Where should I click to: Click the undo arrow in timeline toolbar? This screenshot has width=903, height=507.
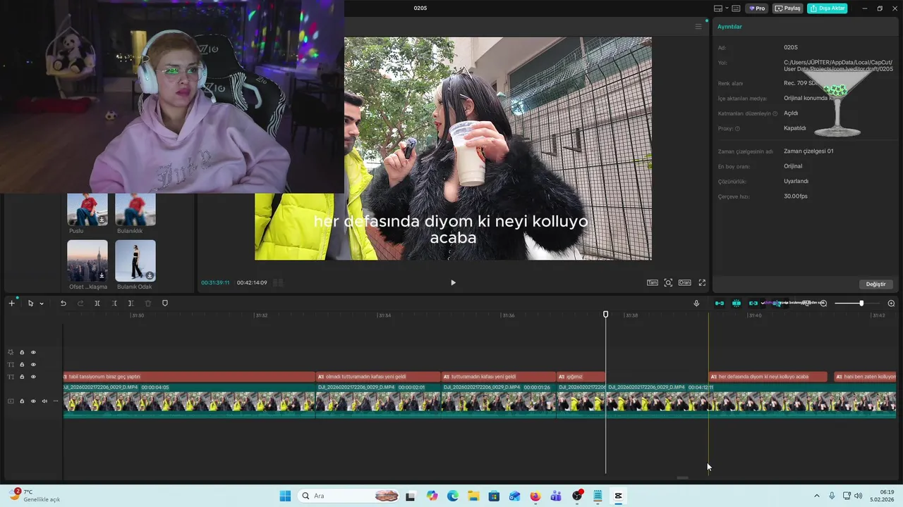click(x=63, y=303)
